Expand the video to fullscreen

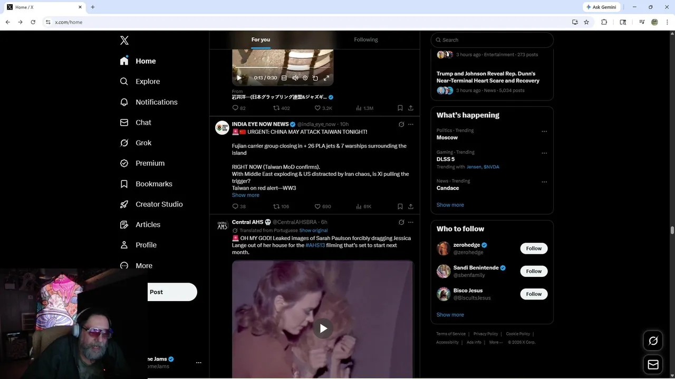(326, 78)
